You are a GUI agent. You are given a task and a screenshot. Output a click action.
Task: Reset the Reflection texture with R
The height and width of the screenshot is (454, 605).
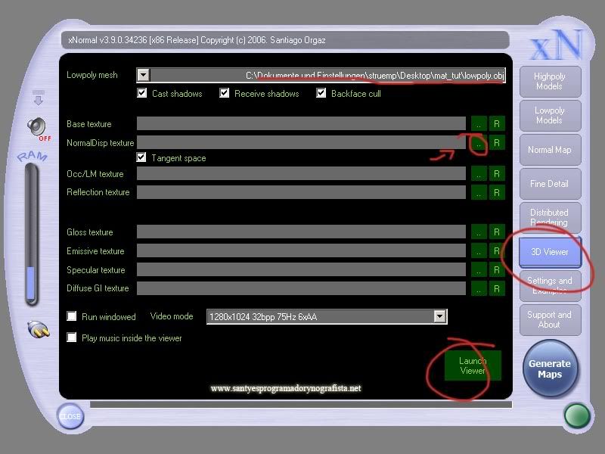tap(497, 192)
